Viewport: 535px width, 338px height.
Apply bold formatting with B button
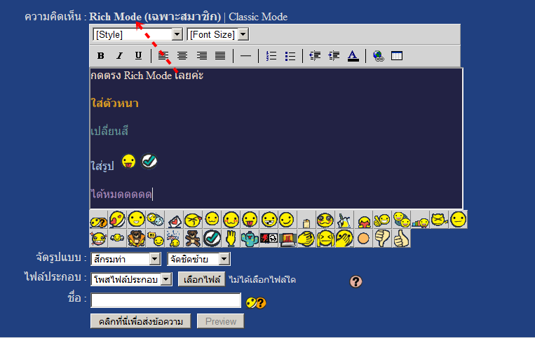click(x=101, y=56)
